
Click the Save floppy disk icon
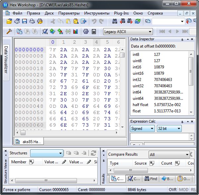25,21
